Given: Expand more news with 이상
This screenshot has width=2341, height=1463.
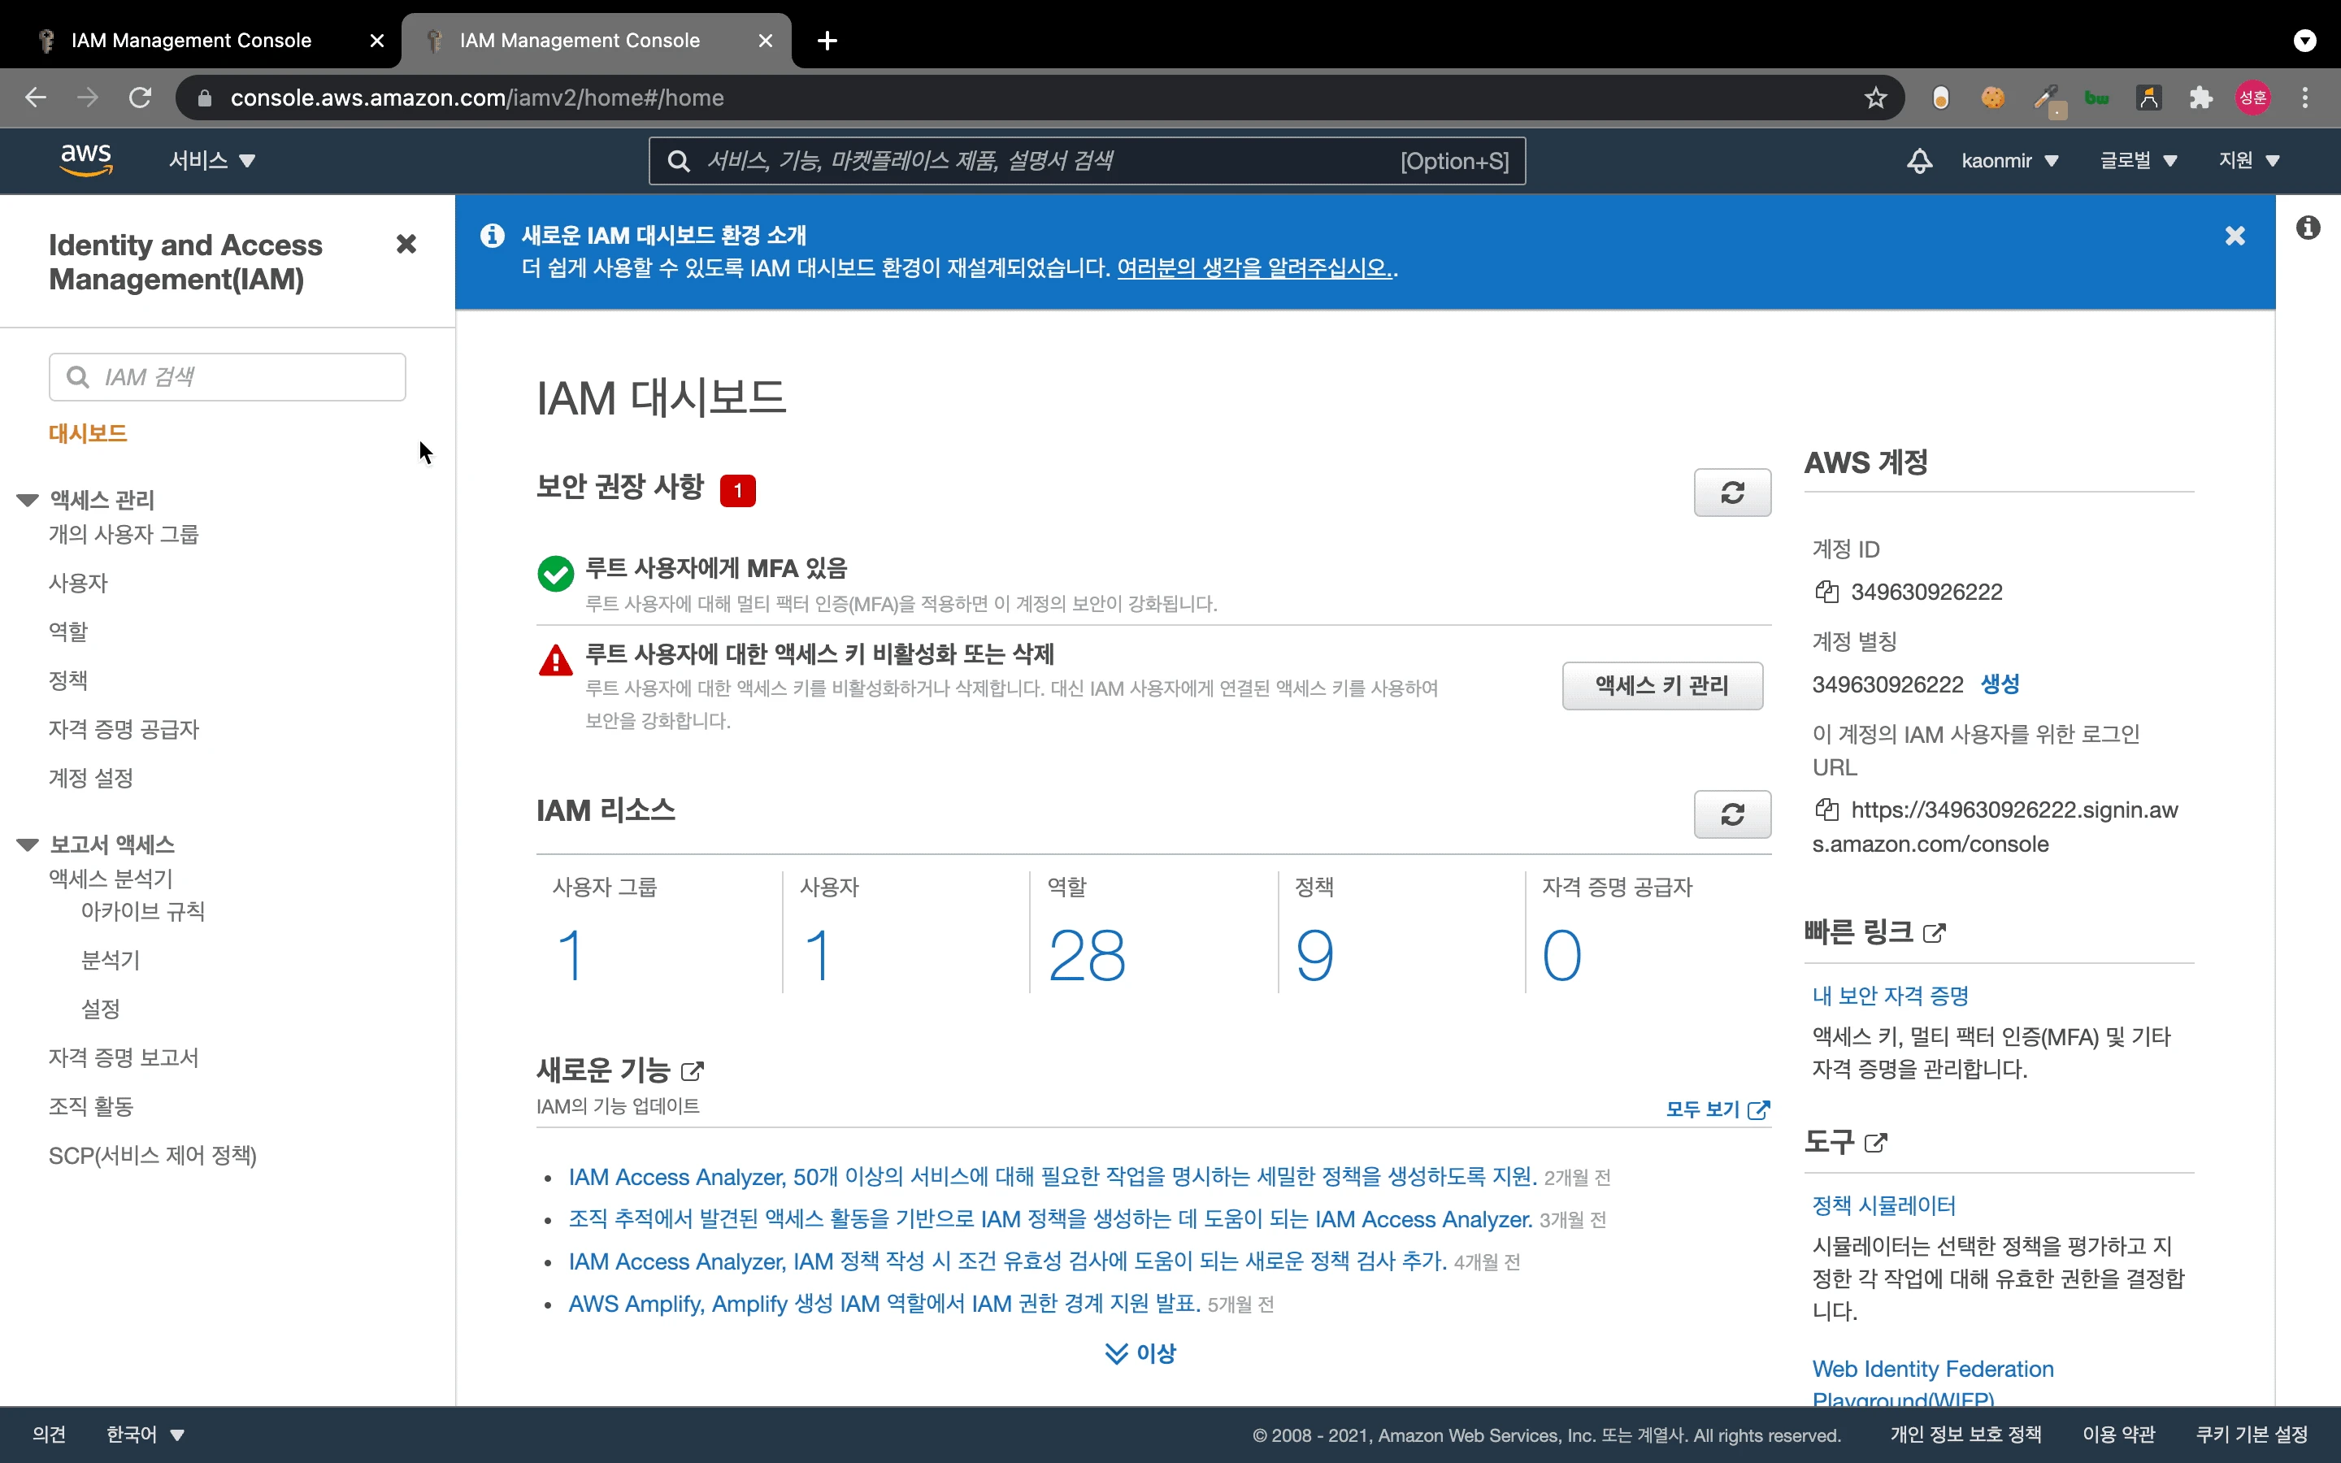Looking at the screenshot, I should pyautogui.click(x=1140, y=1352).
